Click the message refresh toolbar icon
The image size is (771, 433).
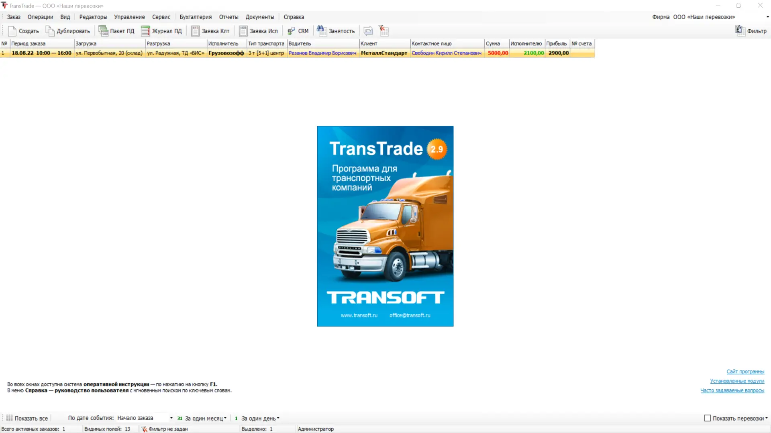pyautogui.click(x=368, y=31)
